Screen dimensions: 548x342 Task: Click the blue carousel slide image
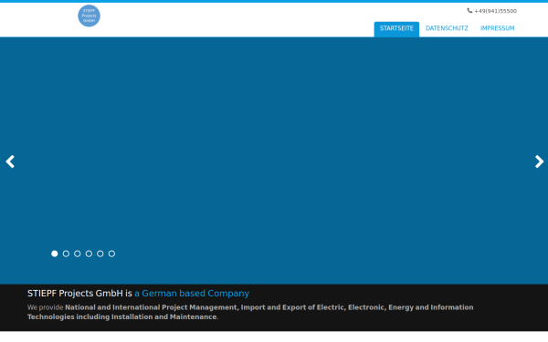pyautogui.click(x=274, y=161)
